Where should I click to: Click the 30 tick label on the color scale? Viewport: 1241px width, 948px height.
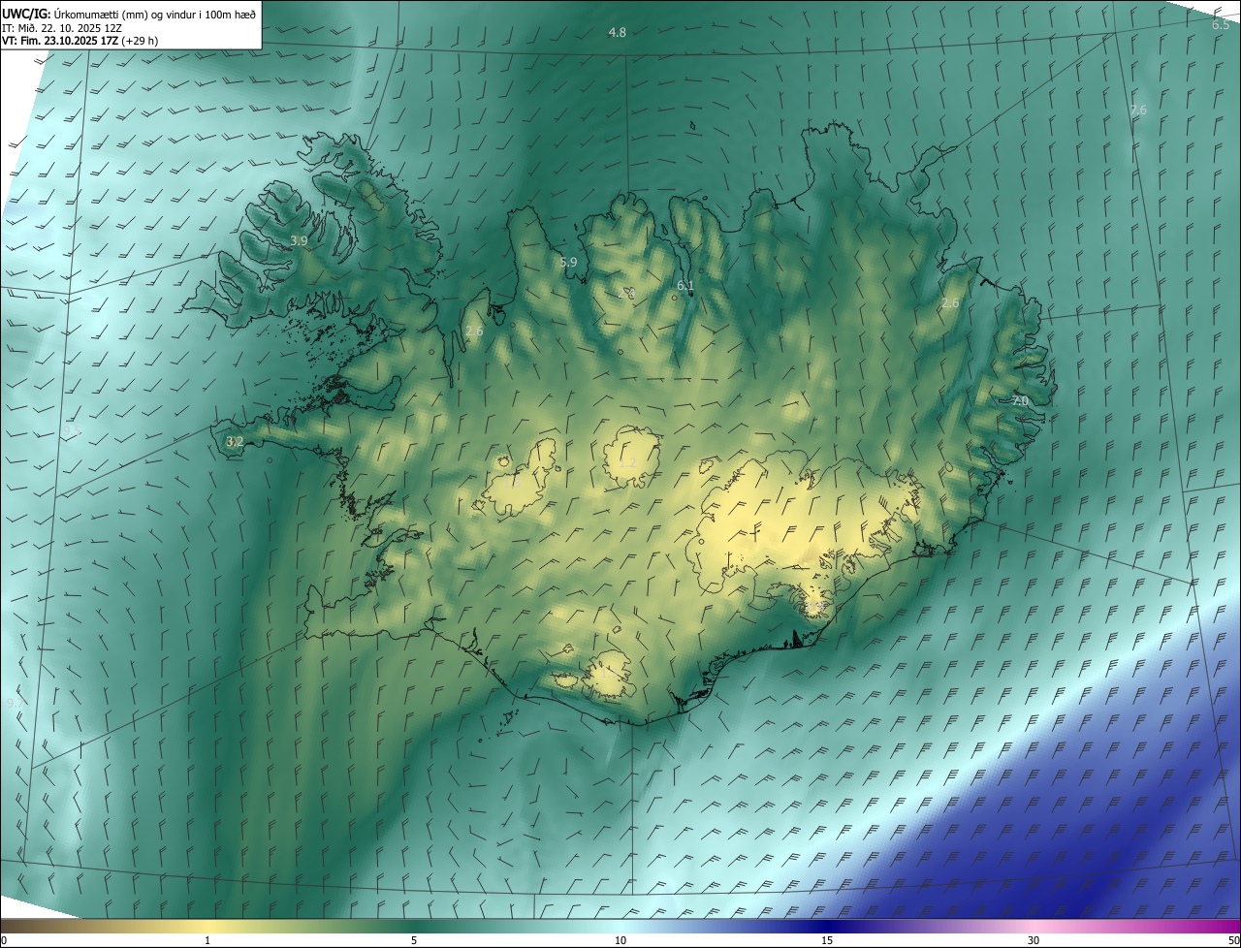click(x=1034, y=940)
